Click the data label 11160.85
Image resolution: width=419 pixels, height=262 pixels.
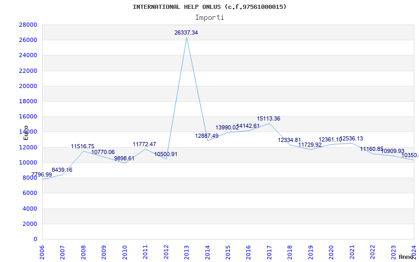pyautogui.click(x=371, y=149)
